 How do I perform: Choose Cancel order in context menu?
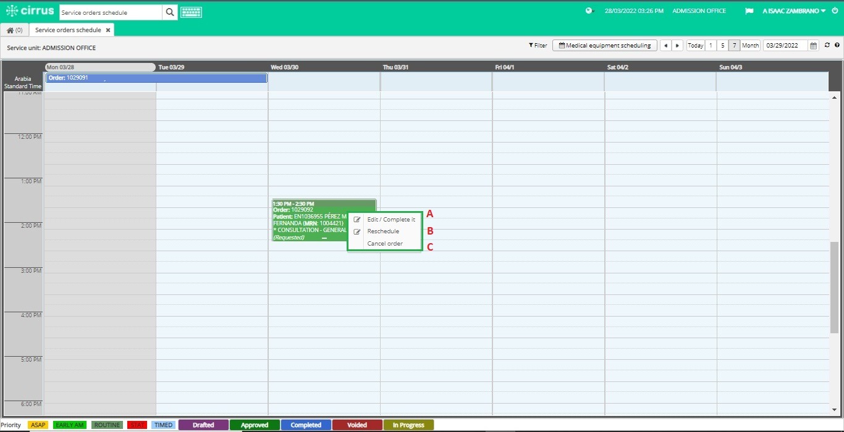(385, 244)
